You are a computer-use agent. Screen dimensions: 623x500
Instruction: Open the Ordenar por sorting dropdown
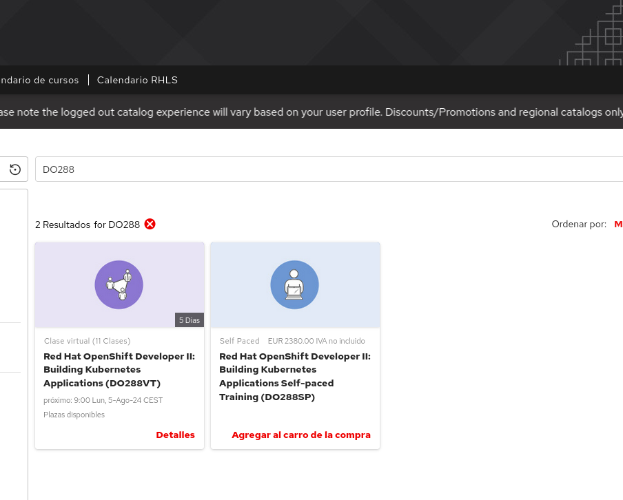pos(618,224)
